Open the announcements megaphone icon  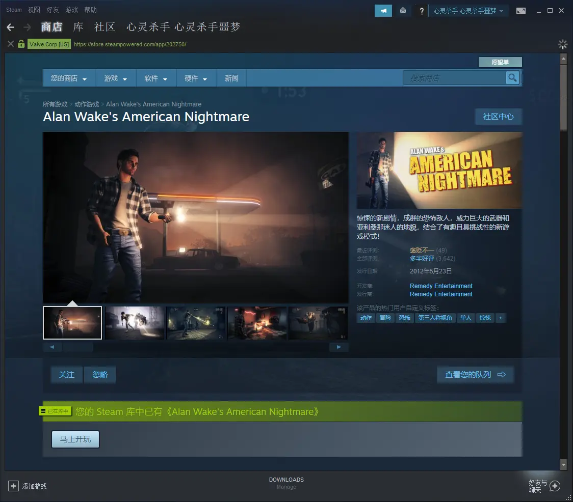(383, 11)
